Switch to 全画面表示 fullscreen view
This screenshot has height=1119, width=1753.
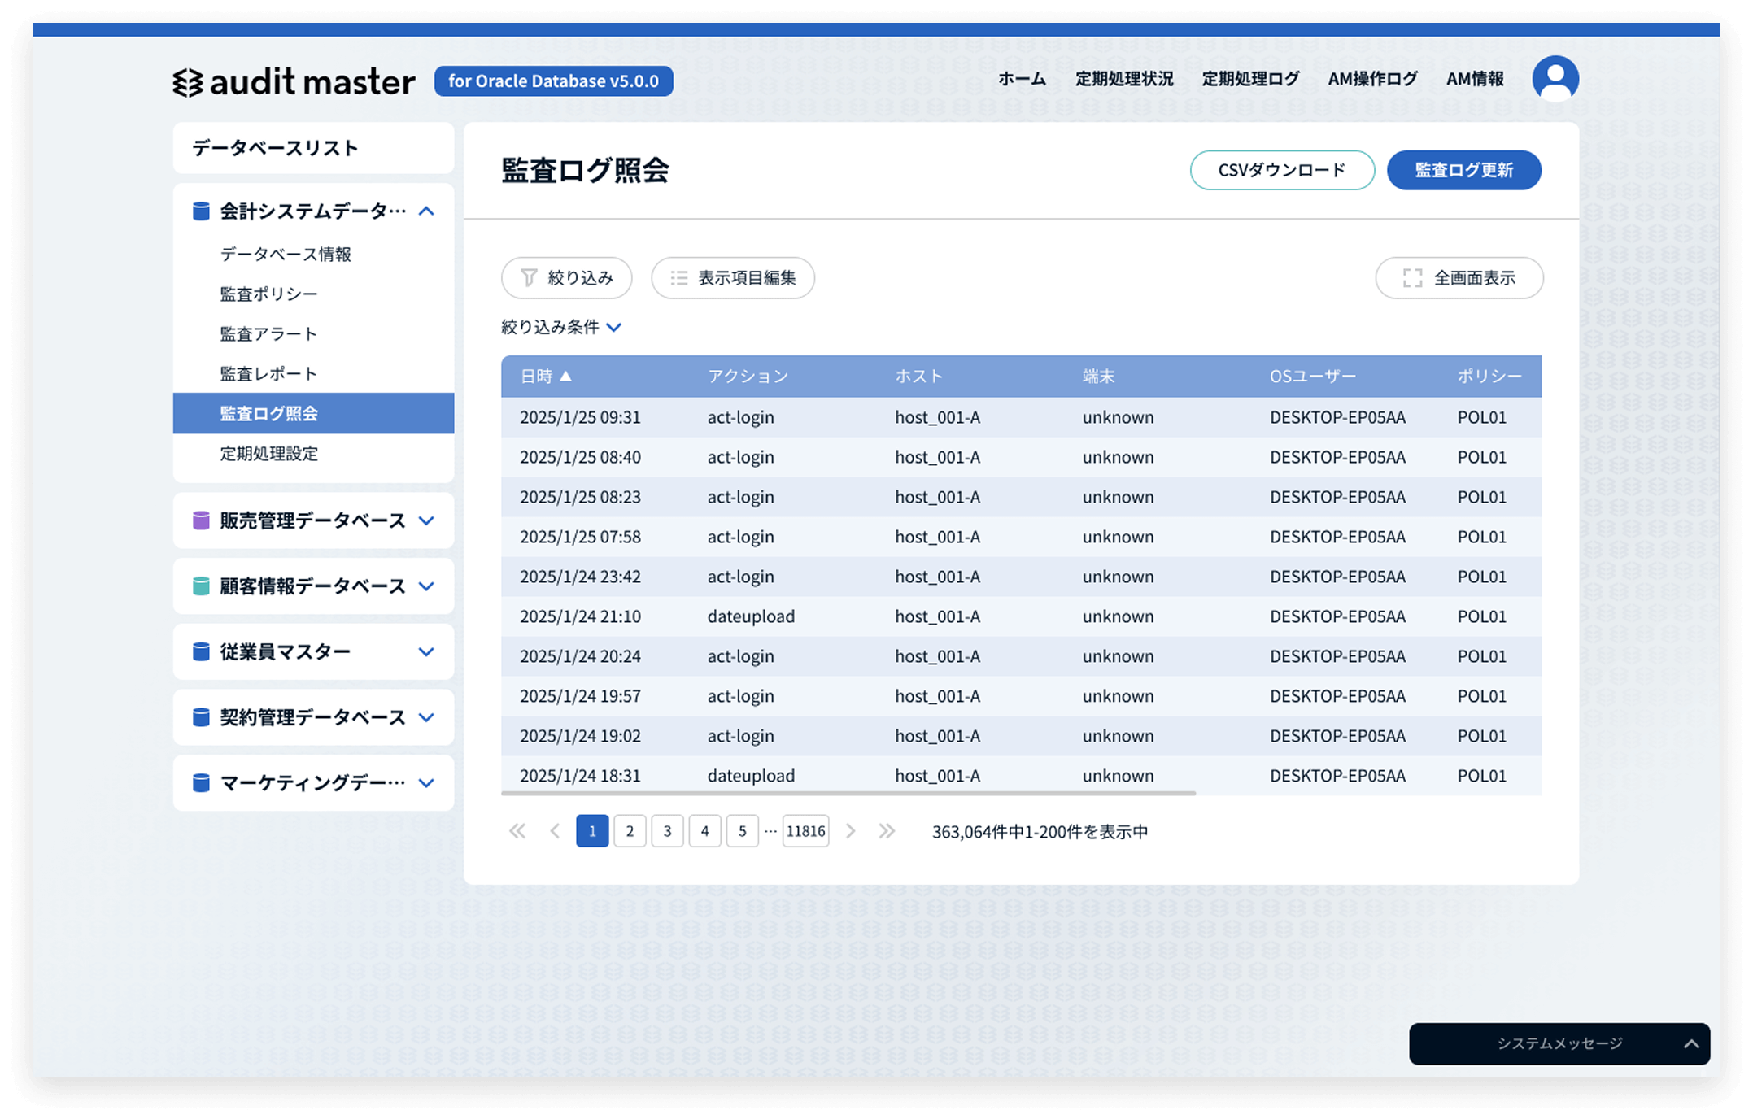click(x=1459, y=278)
